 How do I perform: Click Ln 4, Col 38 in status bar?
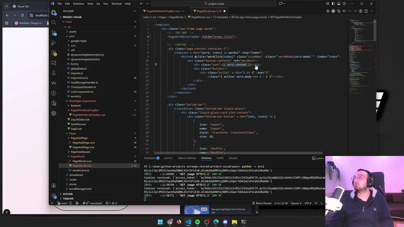[x=281, y=203]
